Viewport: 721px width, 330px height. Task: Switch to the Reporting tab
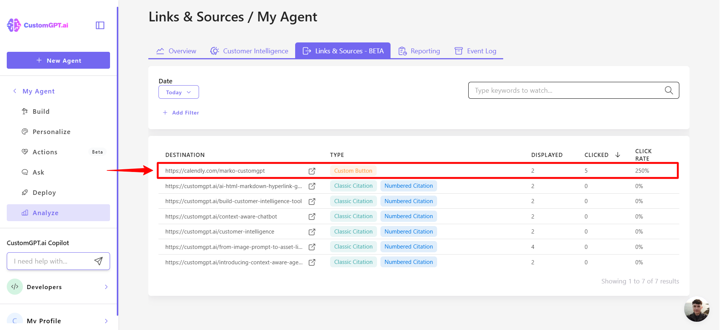tap(419, 51)
